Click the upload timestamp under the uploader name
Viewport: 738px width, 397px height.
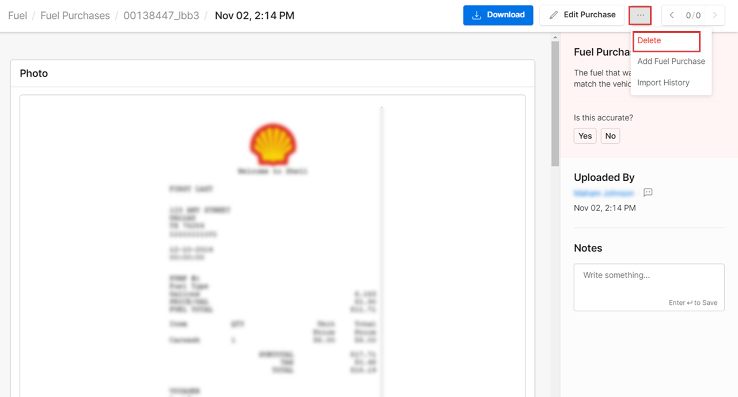pos(605,208)
